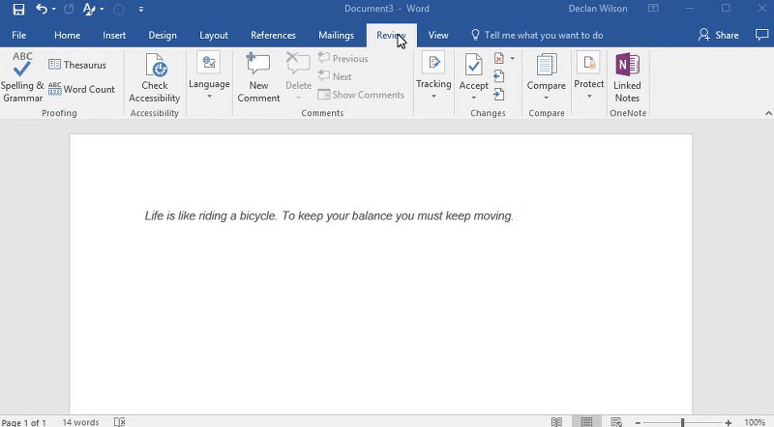Switch to Read Mode view
Screen dimensions: 774x427
pos(557,422)
